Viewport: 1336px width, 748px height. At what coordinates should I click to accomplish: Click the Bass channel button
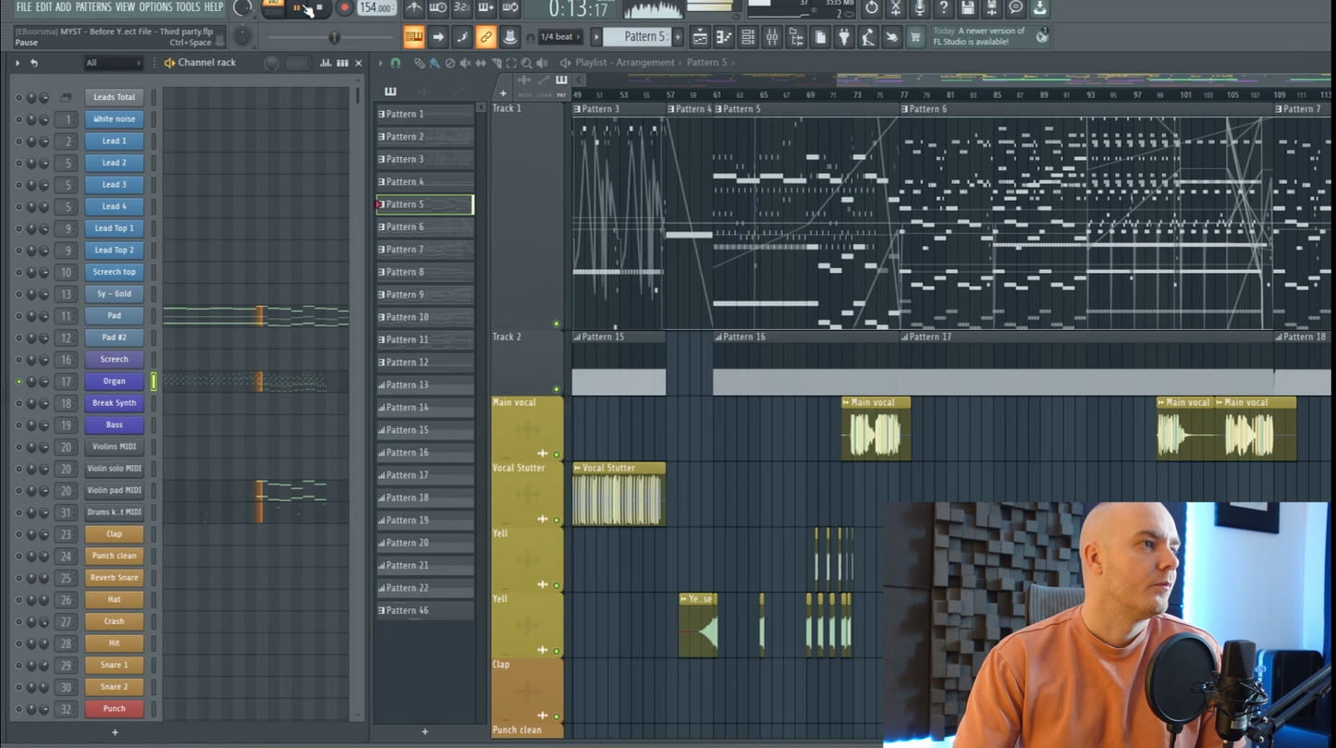pyautogui.click(x=114, y=425)
